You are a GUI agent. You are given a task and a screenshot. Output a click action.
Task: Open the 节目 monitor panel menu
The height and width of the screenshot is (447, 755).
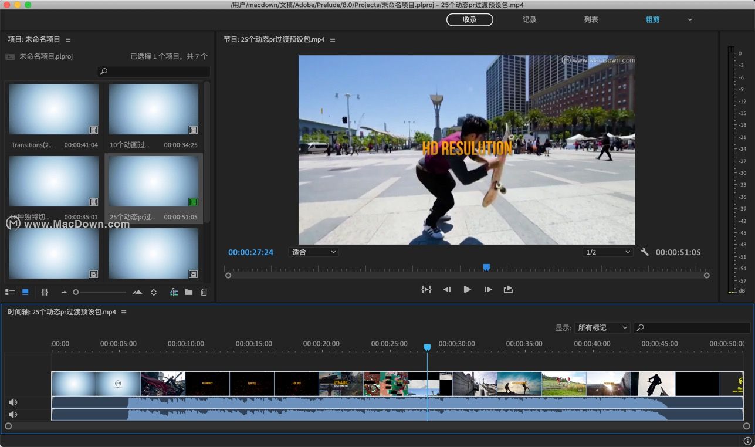click(333, 39)
